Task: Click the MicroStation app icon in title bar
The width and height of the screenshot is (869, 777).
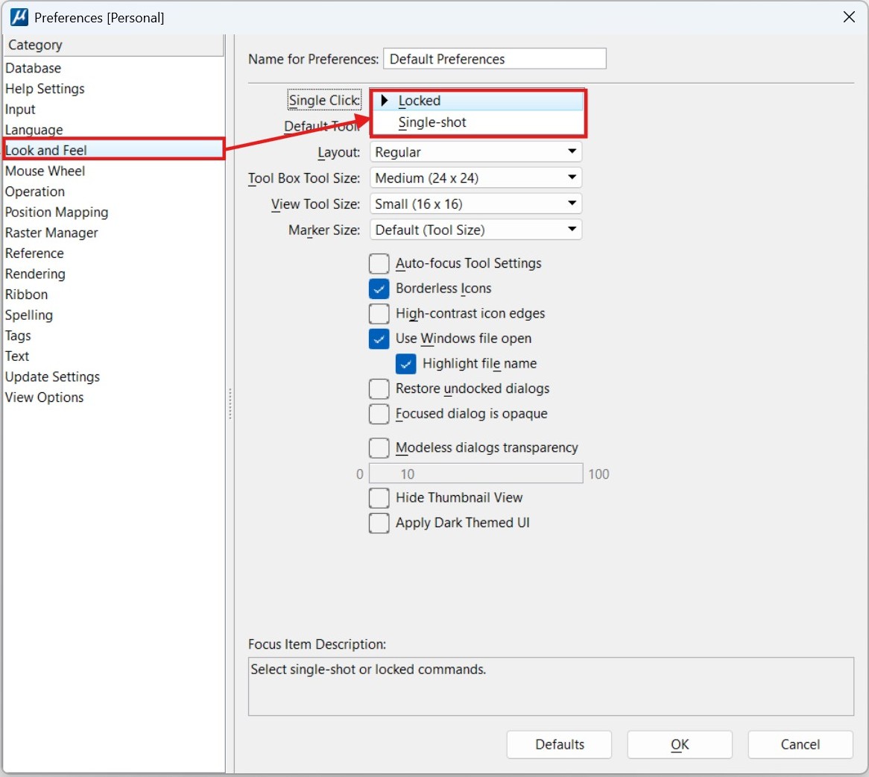Action: [x=19, y=17]
